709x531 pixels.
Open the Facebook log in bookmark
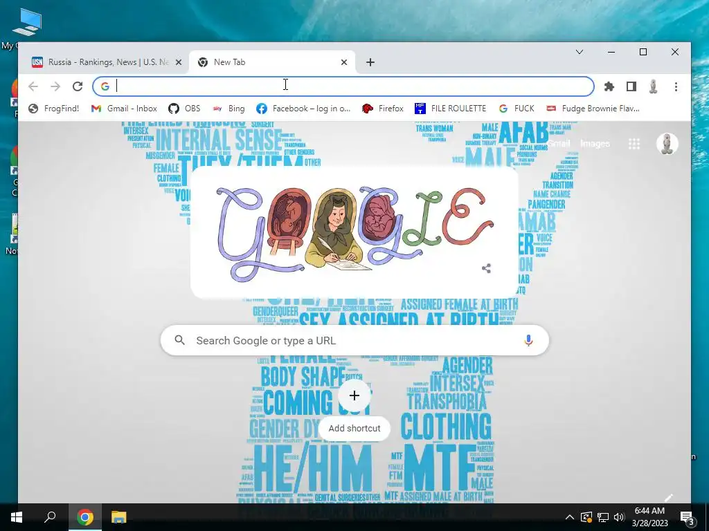point(303,109)
